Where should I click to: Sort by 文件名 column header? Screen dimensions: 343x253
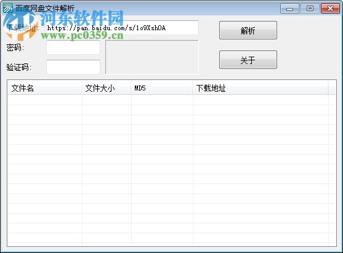(x=44, y=88)
